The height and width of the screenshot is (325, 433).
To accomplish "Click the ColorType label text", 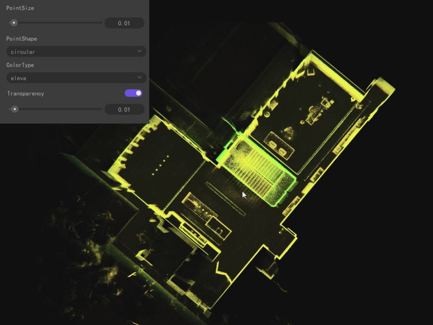I will click(x=20, y=65).
